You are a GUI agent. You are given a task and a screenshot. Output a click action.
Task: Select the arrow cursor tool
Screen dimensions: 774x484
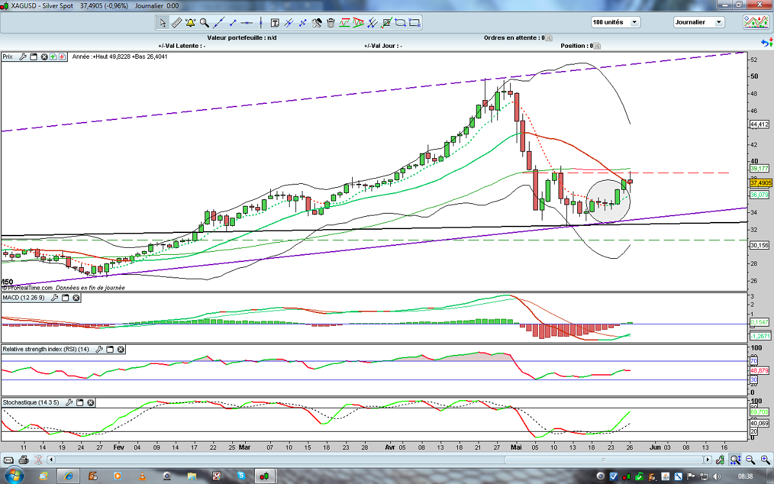(x=163, y=23)
